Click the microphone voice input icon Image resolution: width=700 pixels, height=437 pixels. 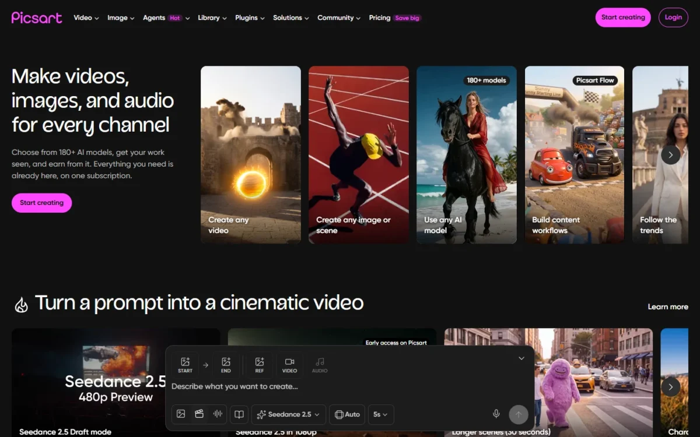click(496, 414)
